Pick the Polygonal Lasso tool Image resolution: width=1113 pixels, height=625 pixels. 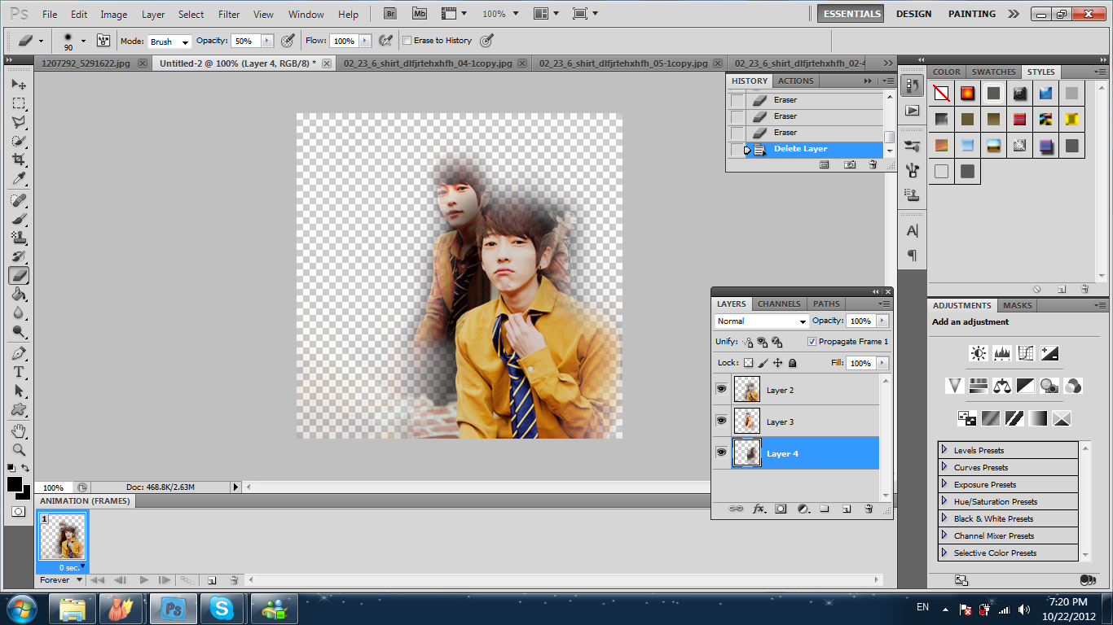(19, 122)
